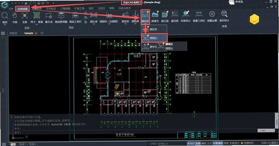This screenshot has height=146, width=279.
Task: Expand the 测角度 dropdown arrow
Action: [x=135, y=24]
